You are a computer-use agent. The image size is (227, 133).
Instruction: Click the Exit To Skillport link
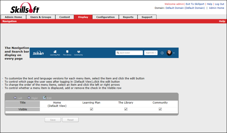pos(195,4)
